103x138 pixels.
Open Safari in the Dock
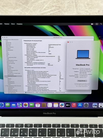pos(2,105)
